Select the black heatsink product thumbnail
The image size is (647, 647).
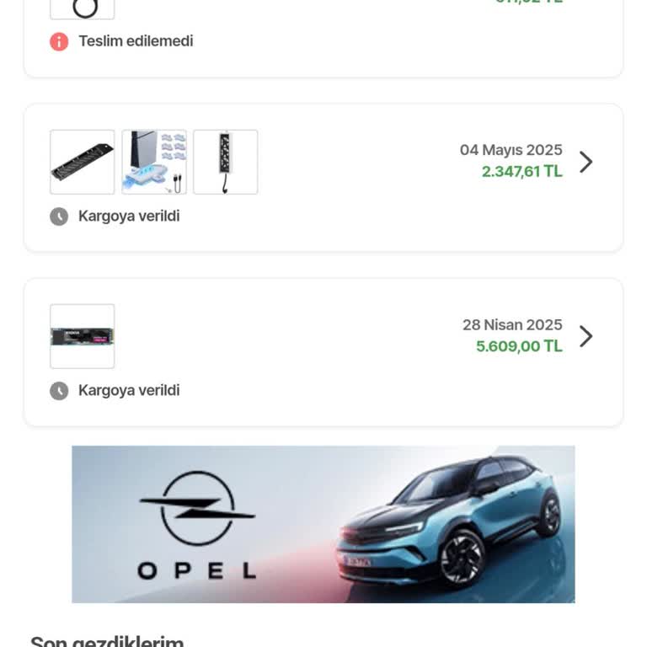point(83,162)
